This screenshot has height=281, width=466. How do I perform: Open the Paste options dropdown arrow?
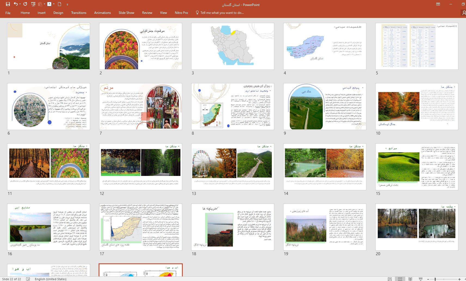click(x=44, y=4)
